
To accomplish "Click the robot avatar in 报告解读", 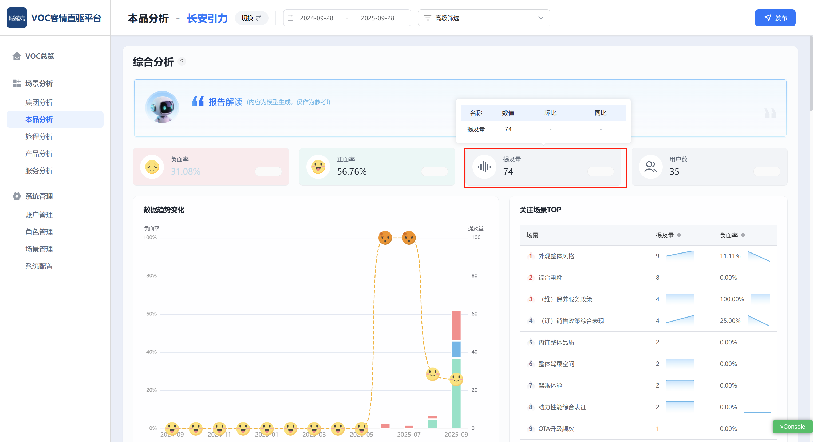I will (162, 107).
